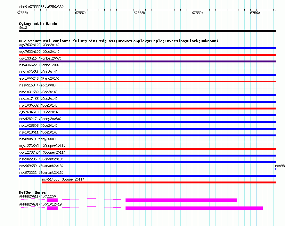The width and height of the screenshot is (285, 226).
Task: Click the esv1000243 (Pang2010) label
Action: [x=39, y=78]
